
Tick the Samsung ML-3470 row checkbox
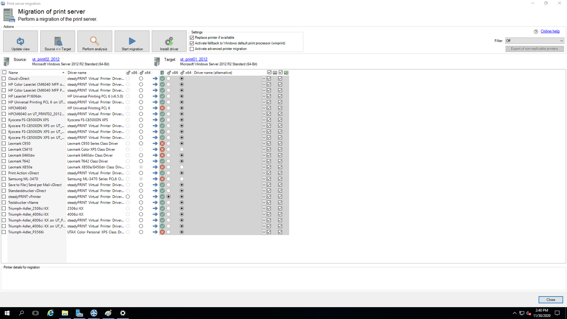[x=4, y=179]
